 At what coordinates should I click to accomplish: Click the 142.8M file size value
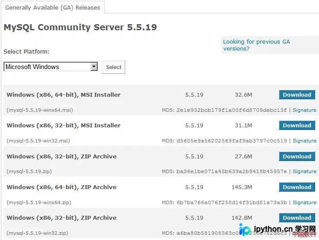coord(242,218)
